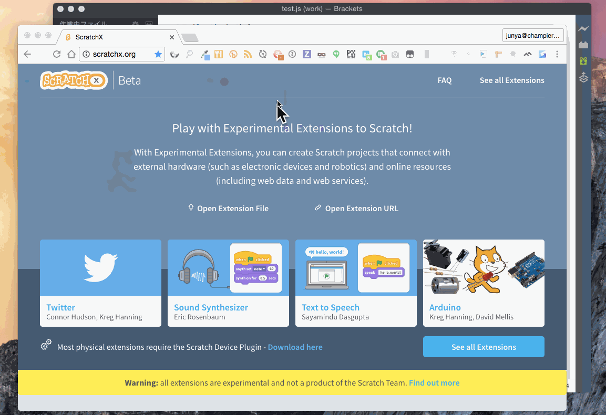The height and width of the screenshot is (415, 606).
Task: Click the author text Kreg Hanning, David Mellis
Action: tap(471, 317)
